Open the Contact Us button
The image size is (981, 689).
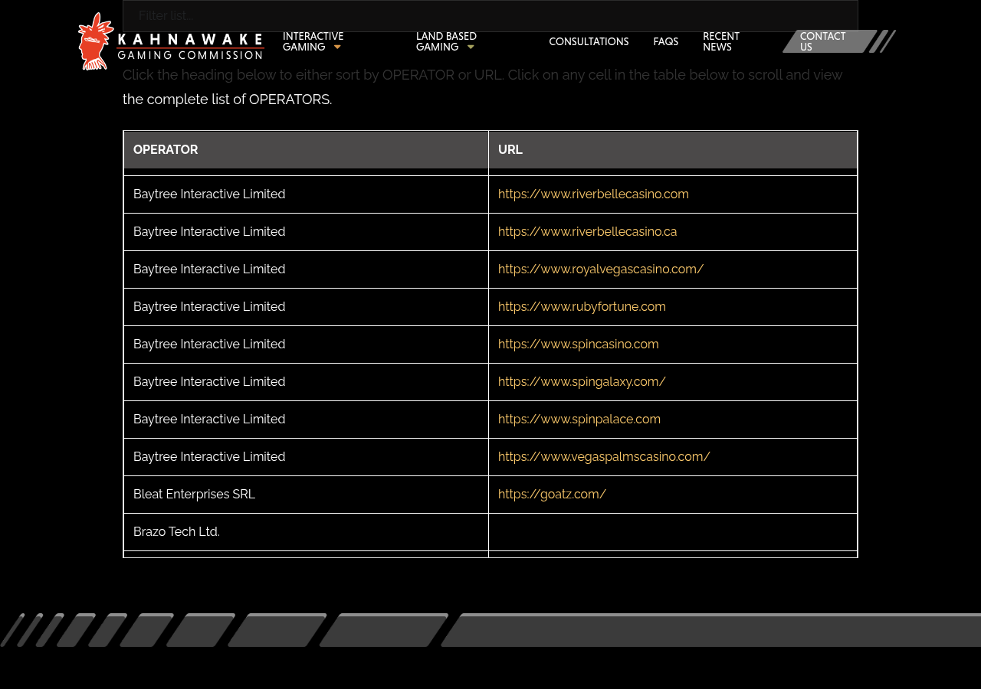[829, 41]
